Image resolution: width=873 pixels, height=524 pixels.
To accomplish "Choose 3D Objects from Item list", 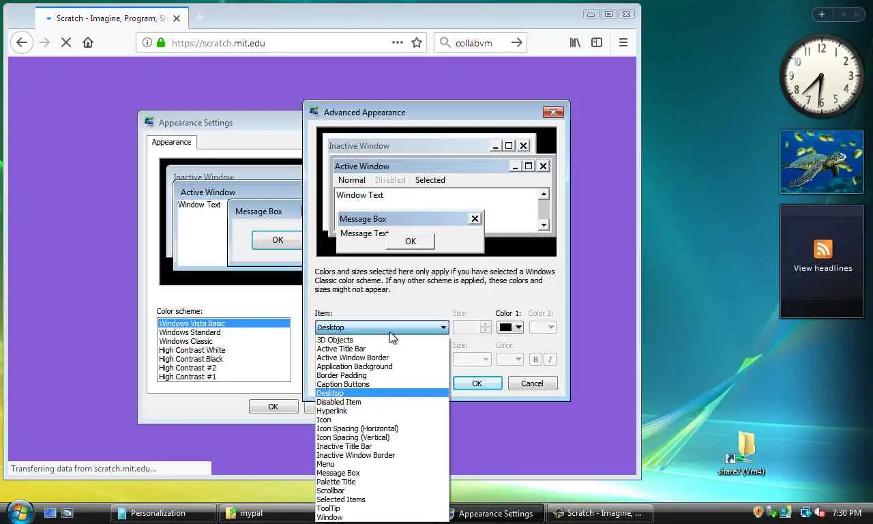I will tap(382, 340).
